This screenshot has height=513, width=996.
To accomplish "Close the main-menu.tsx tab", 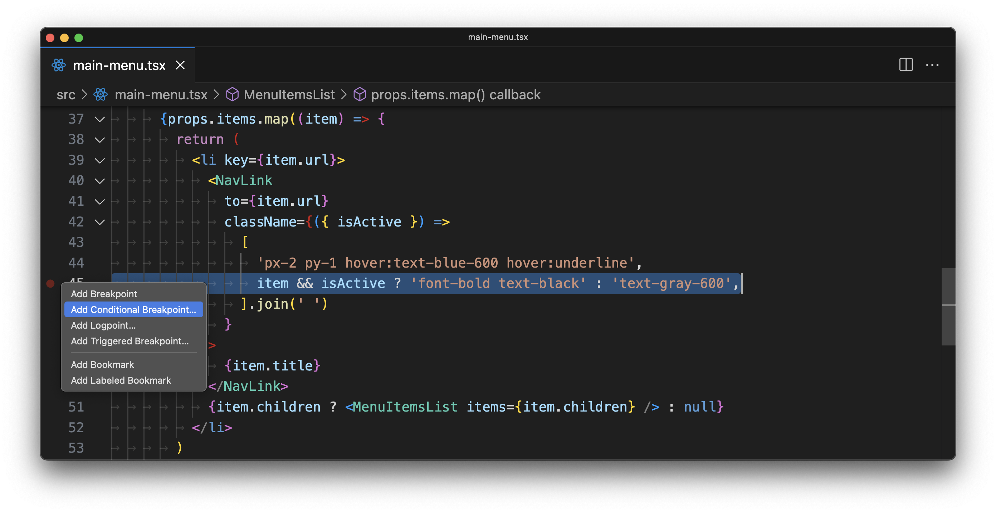I will pyautogui.click(x=180, y=65).
